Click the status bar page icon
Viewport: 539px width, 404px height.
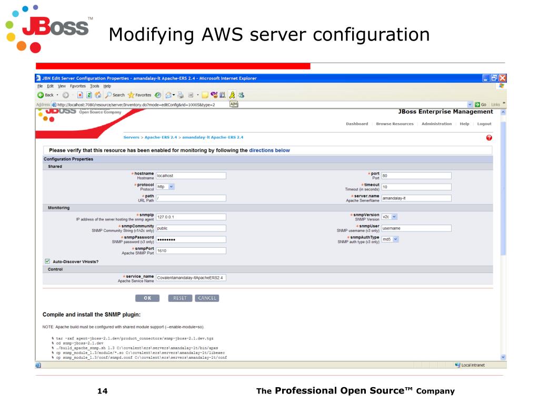[x=38, y=365]
